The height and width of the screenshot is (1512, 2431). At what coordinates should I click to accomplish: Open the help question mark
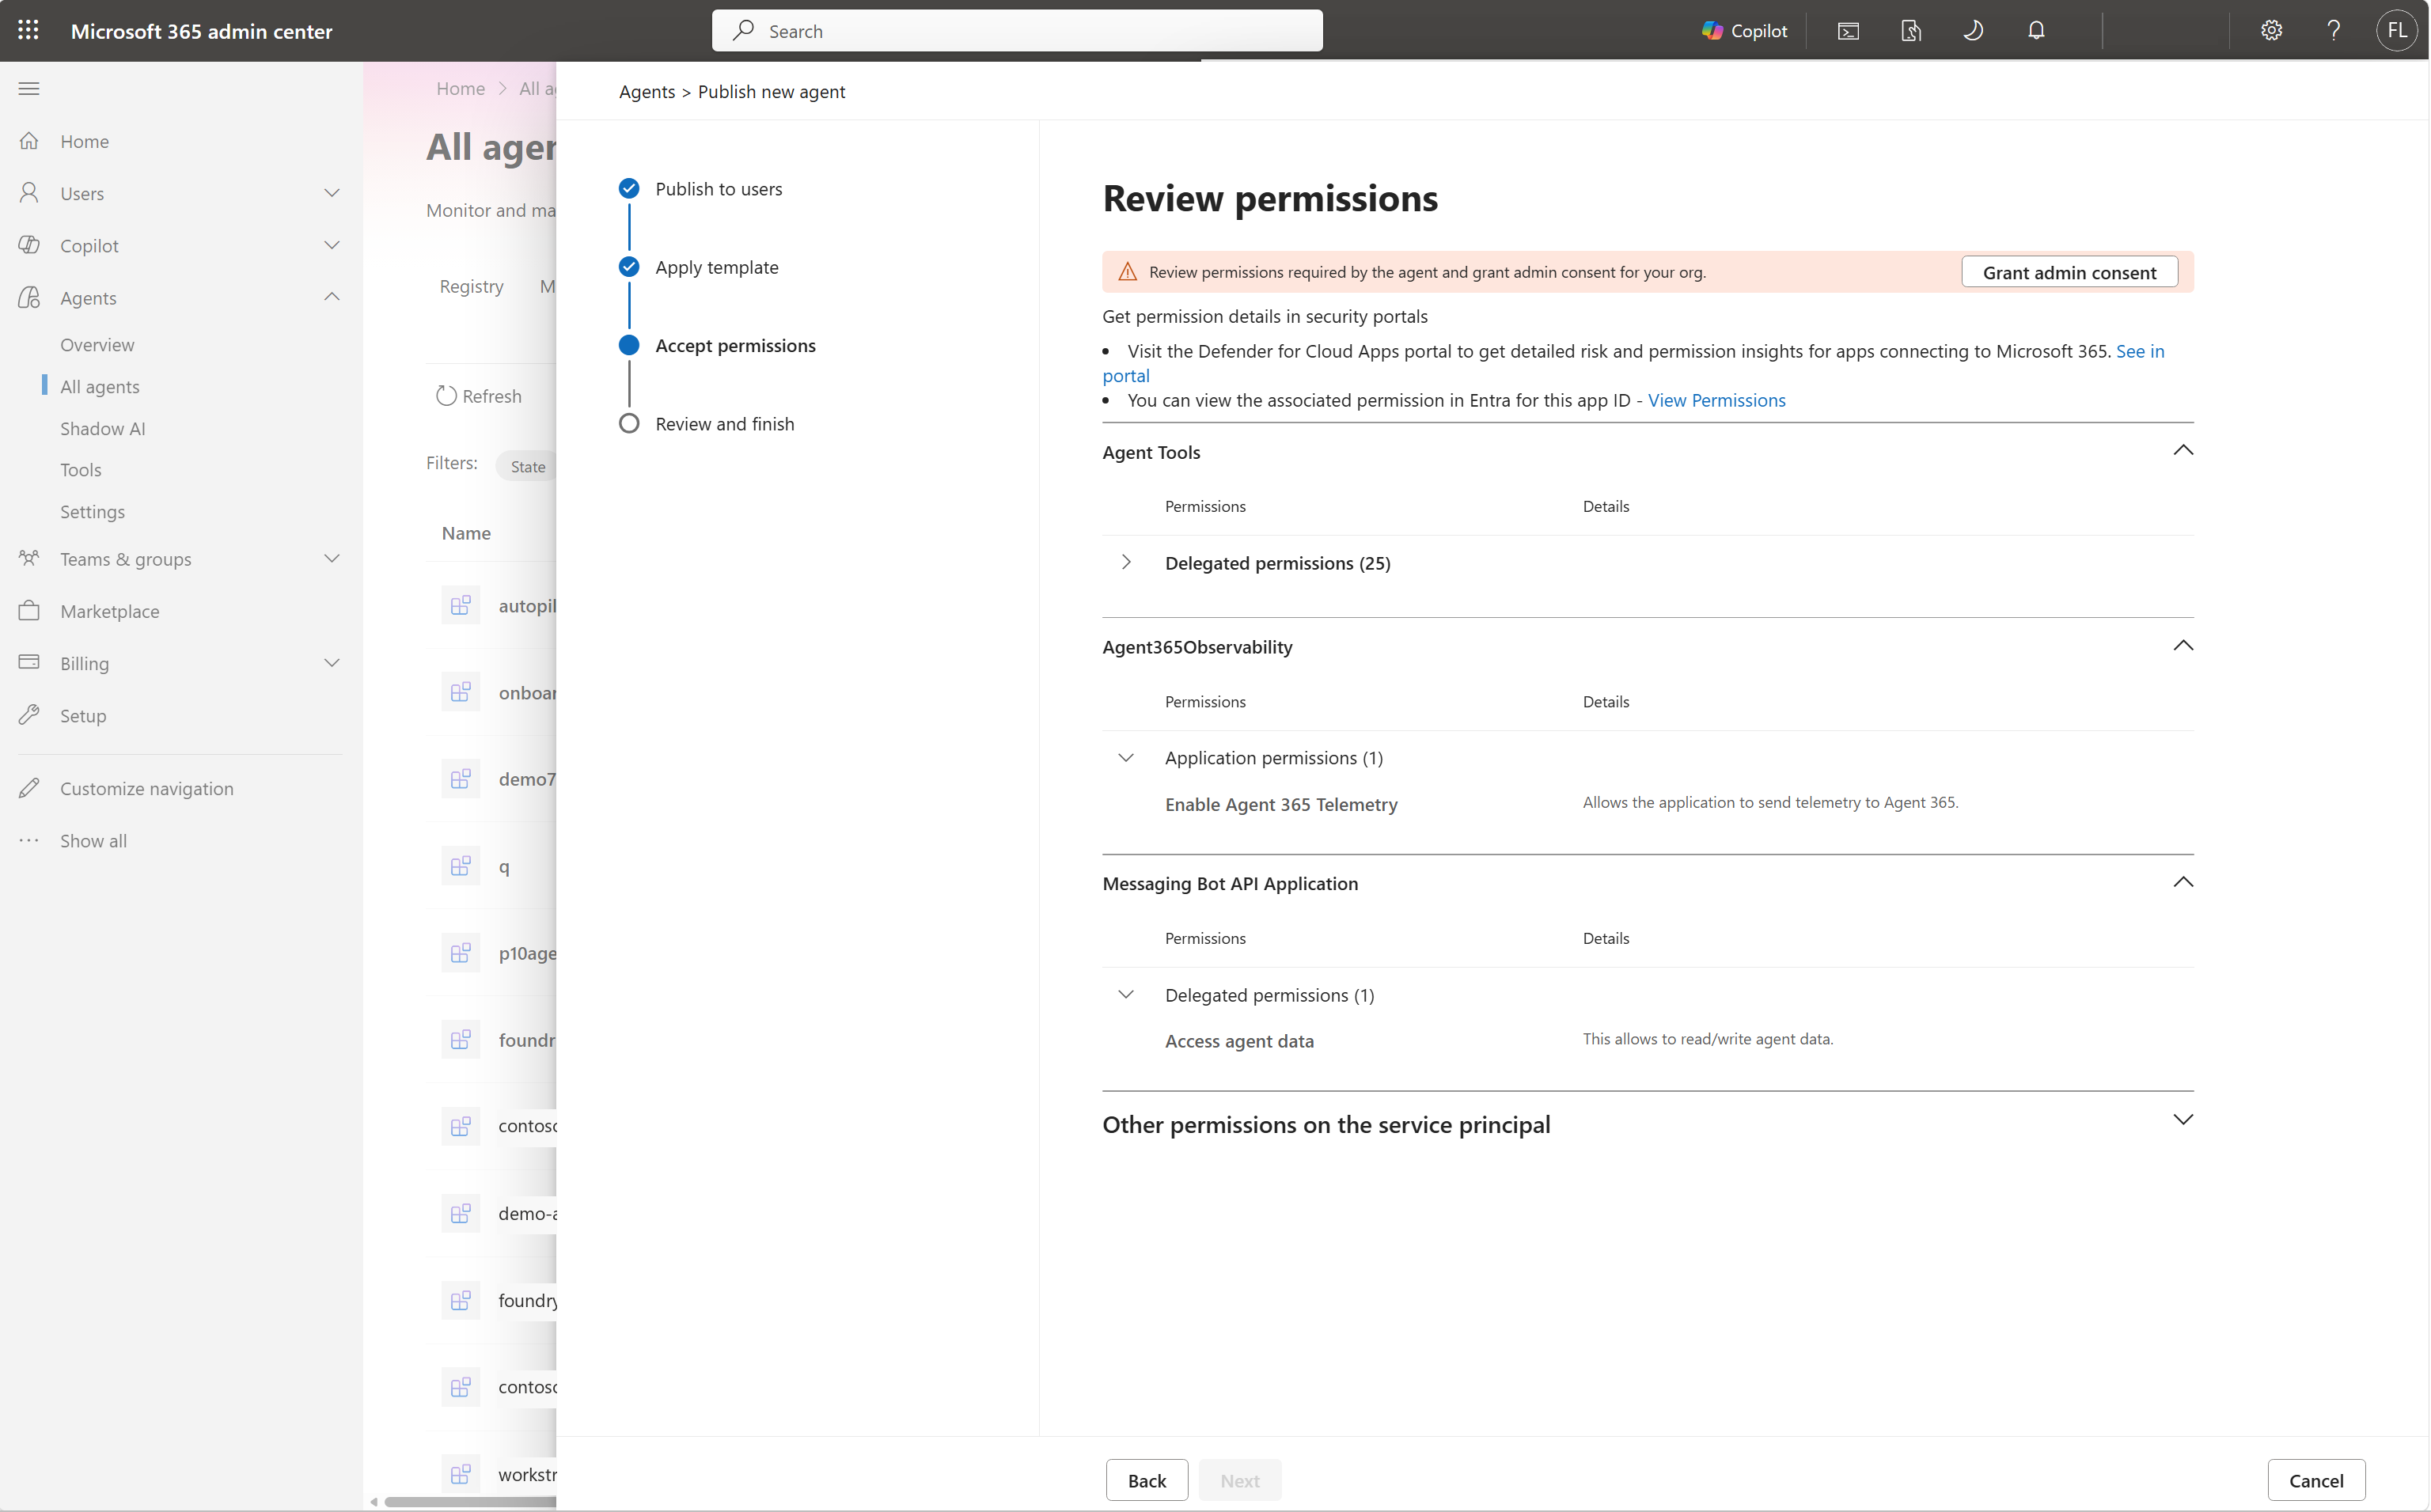pyautogui.click(x=2333, y=31)
